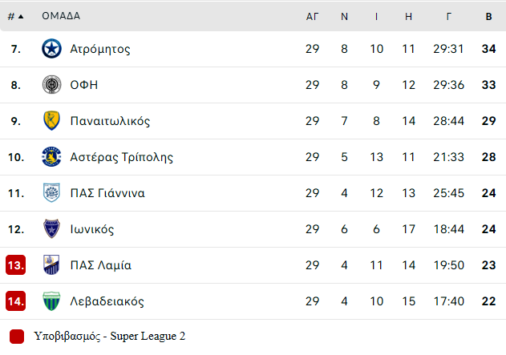The image size is (506, 355).
Task: Click the ΑΓ matches played column header
Action: pos(312,17)
